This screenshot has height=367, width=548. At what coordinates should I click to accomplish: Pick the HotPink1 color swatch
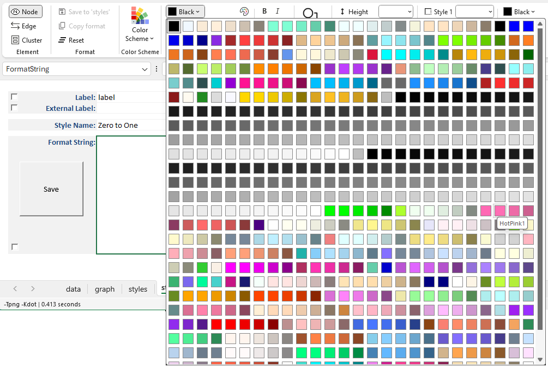tap(500, 210)
